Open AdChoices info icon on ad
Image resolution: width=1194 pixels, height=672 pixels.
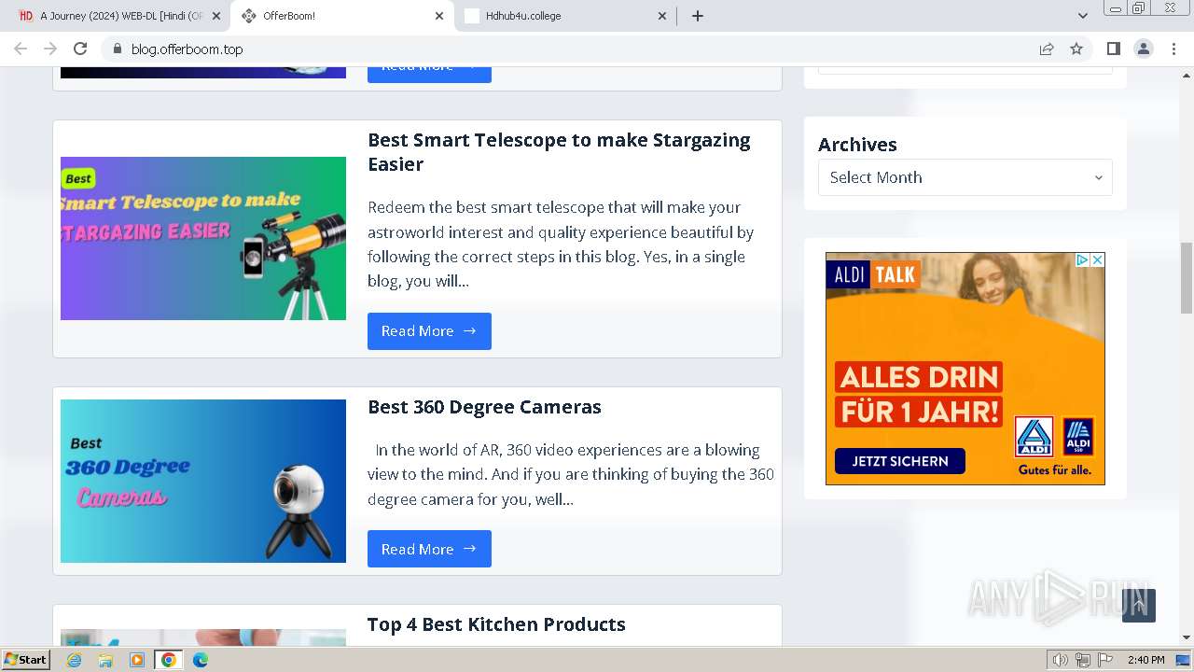[1083, 260]
